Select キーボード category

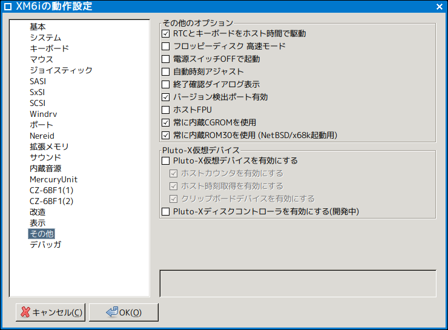(49, 48)
